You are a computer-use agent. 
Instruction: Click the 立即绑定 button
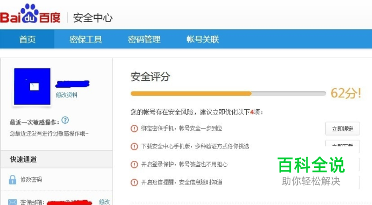click(342, 129)
